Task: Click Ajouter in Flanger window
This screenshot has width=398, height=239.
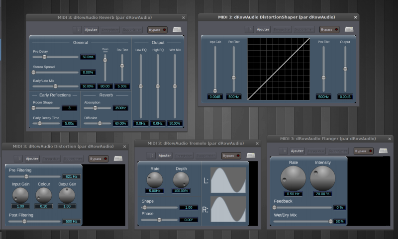Action: tap(297, 151)
